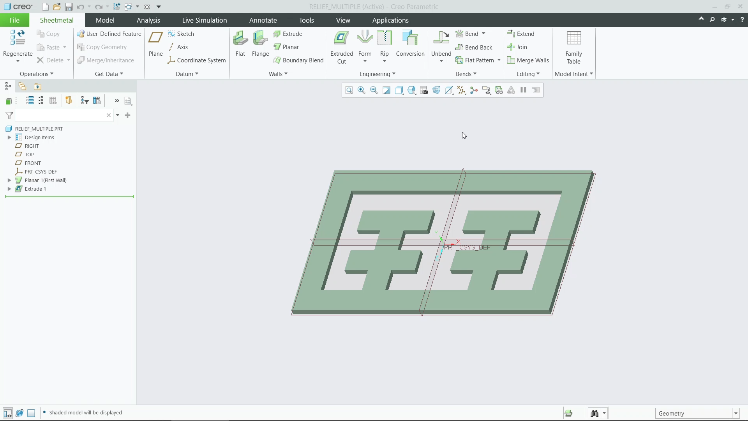Open the Annotate tab
748x421 pixels.
pos(263,20)
